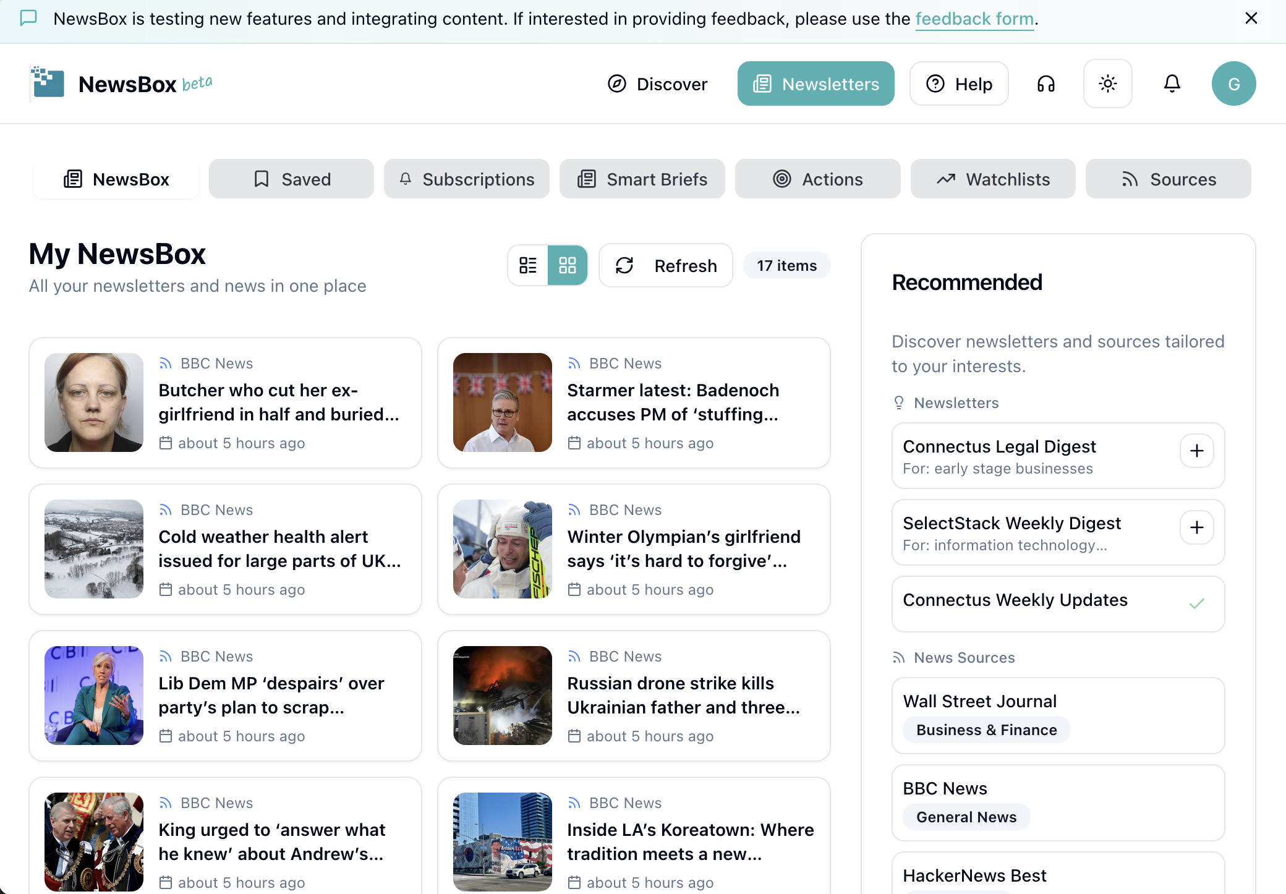The height and width of the screenshot is (894, 1286).
Task: Open the user avatar G menu
Action: [1233, 83]
